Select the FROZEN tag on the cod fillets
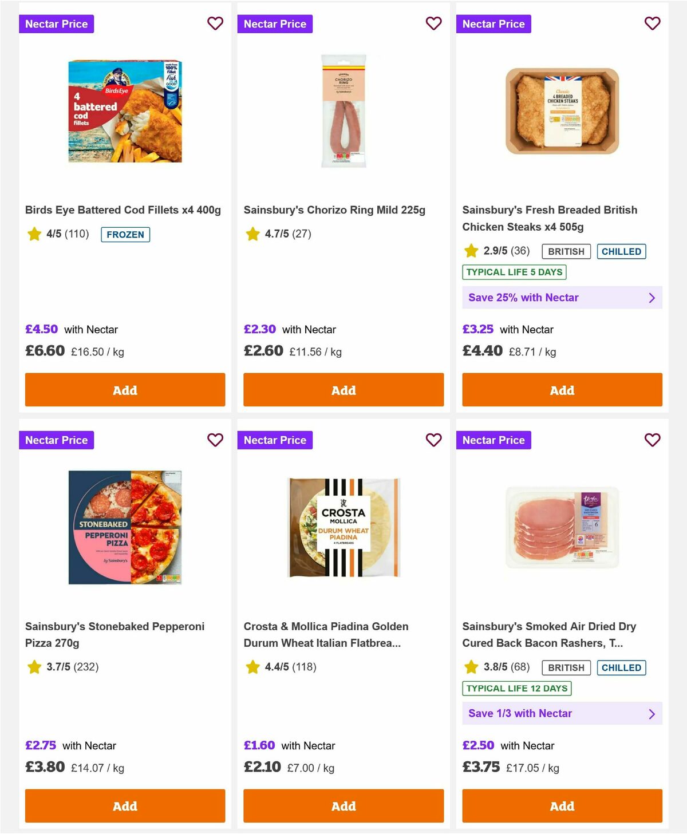Viewport: 687px width, 834px height. click(x=125, y=234)
